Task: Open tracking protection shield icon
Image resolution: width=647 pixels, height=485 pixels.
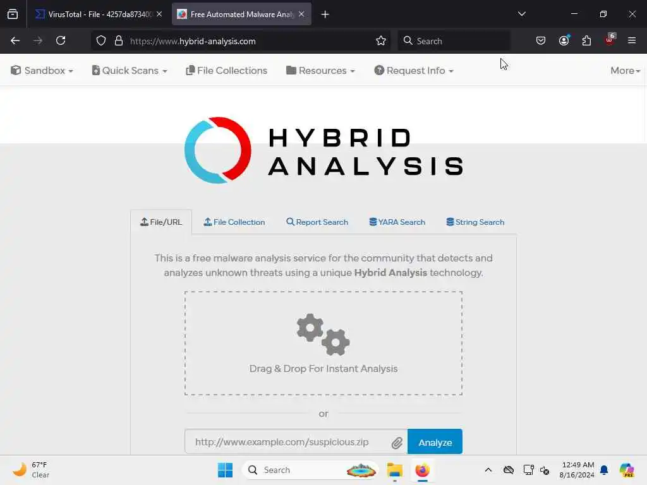Action: click(101, 41)
